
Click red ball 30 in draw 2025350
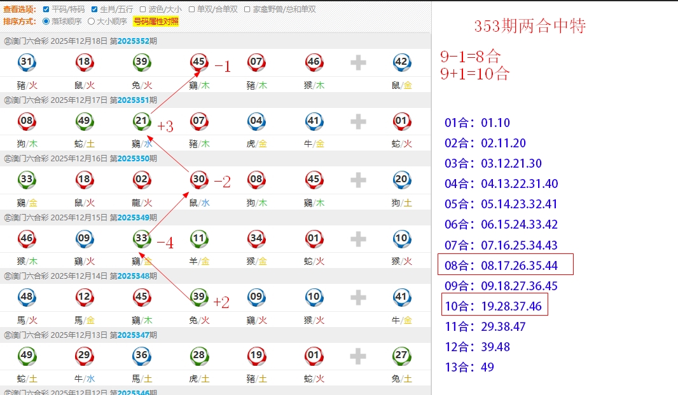point(199,180)
